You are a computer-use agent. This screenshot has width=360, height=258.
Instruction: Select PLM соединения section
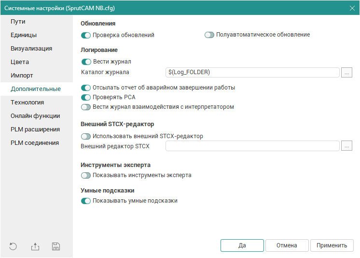tap(37, 143)
